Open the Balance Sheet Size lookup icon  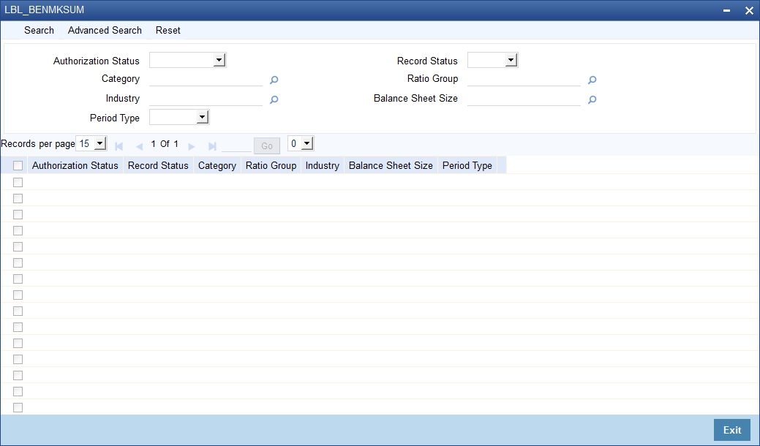coord(592,99)
